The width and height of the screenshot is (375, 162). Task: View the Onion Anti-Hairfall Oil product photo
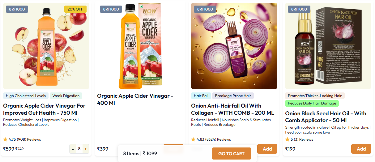point(234,46)
